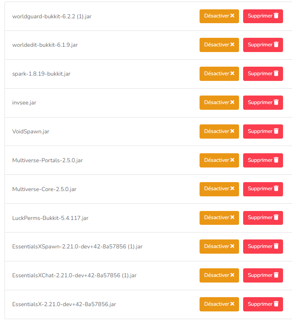Delete the invsee.jar plugin

click(263, 102)
